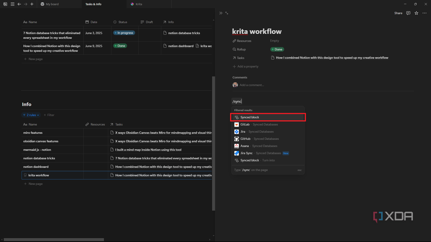431x242 pixels.
Task: Switch to the My board tab
Action: click(59, 4)
